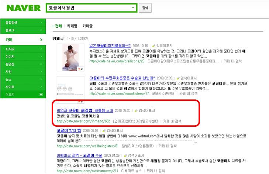Click the 검색어표시 icon beside 2009.04.25
The width and height of the screenshot is (269, 174).
125,156
